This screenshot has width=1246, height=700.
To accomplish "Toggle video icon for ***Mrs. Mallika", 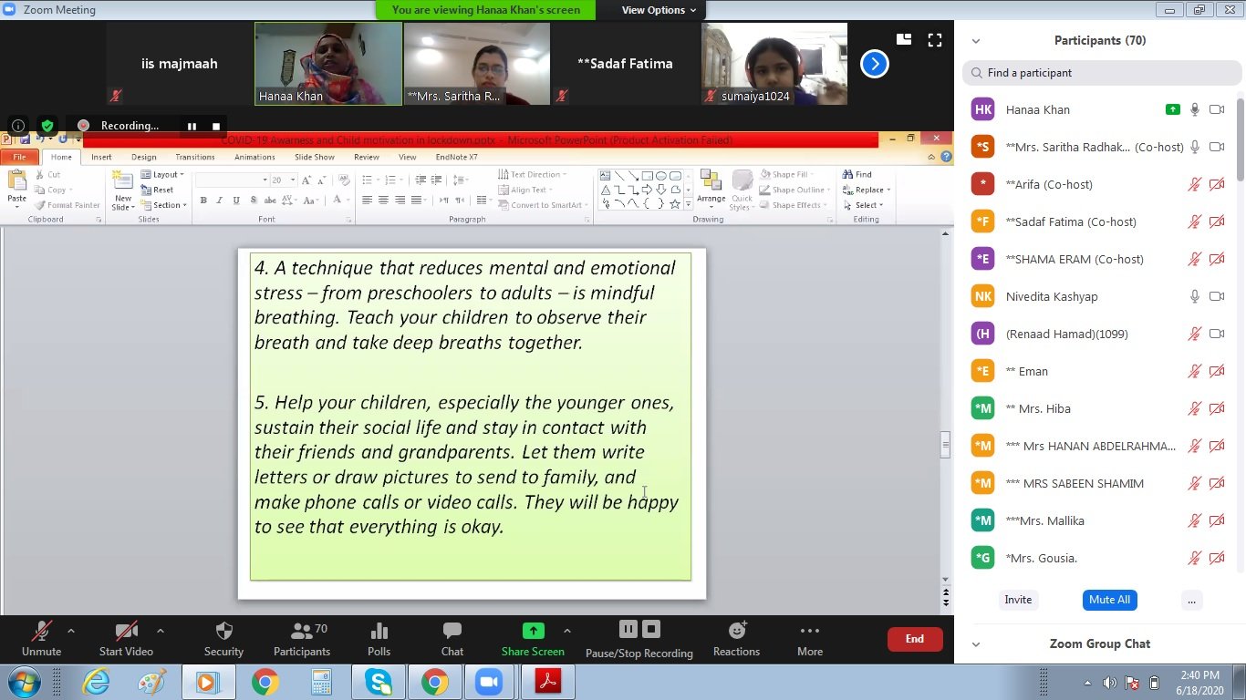I will pos(1217,520).
